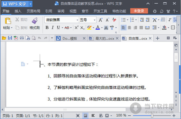Decrease paragraph indent
Viewport: 181px width, 119px height.
pyautogui.click(x=142, y=20)
